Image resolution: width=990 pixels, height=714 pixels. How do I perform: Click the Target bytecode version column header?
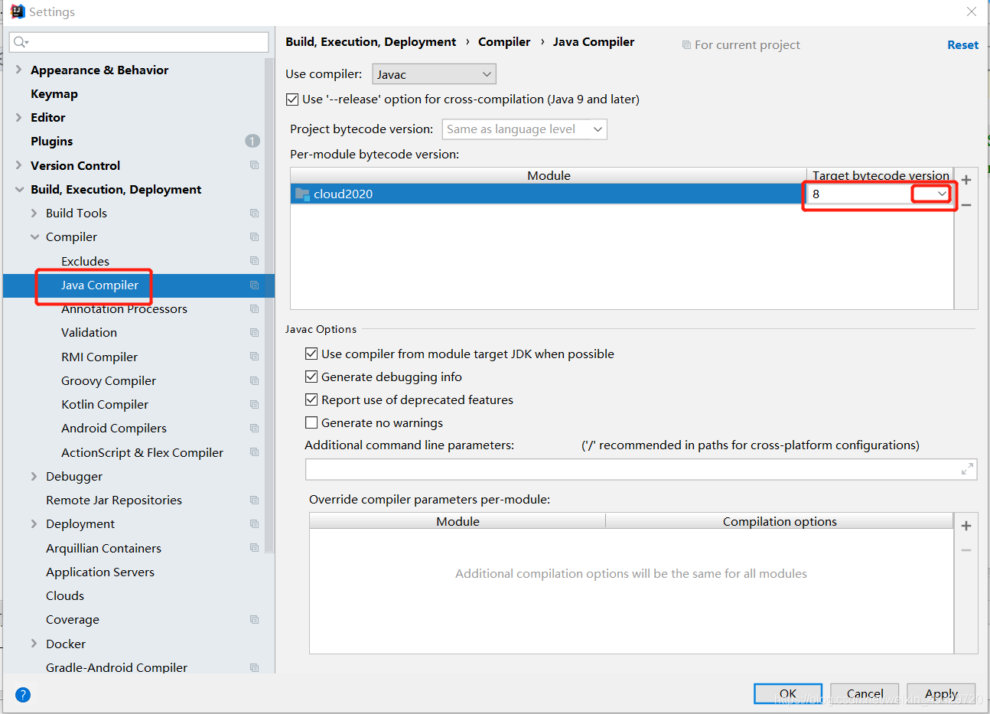881,175
